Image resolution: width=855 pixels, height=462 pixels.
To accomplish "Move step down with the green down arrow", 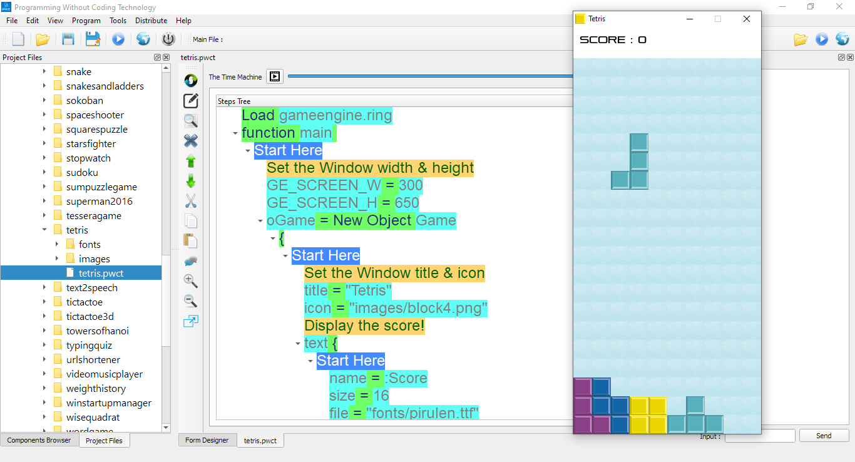I will [x=191, y=181].
